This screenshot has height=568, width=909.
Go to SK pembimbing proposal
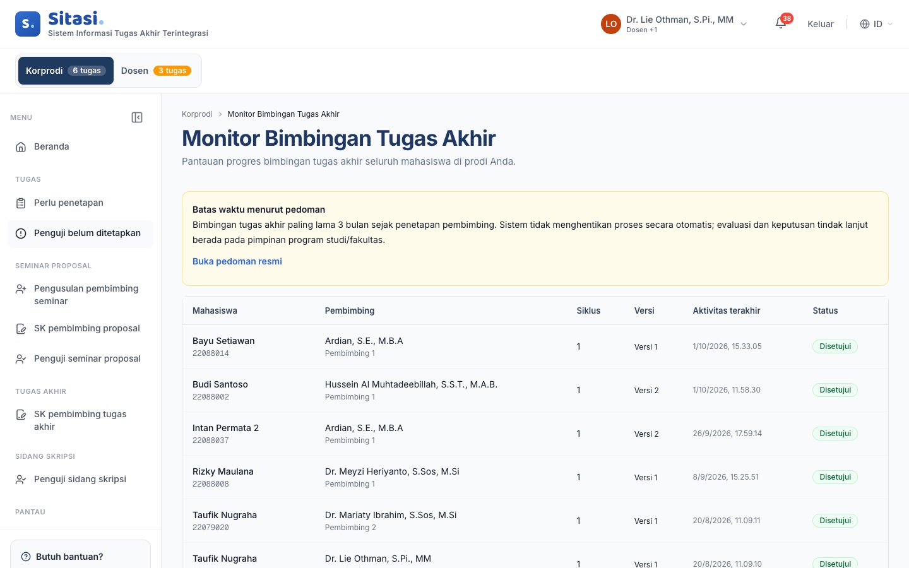click(80, 329)
